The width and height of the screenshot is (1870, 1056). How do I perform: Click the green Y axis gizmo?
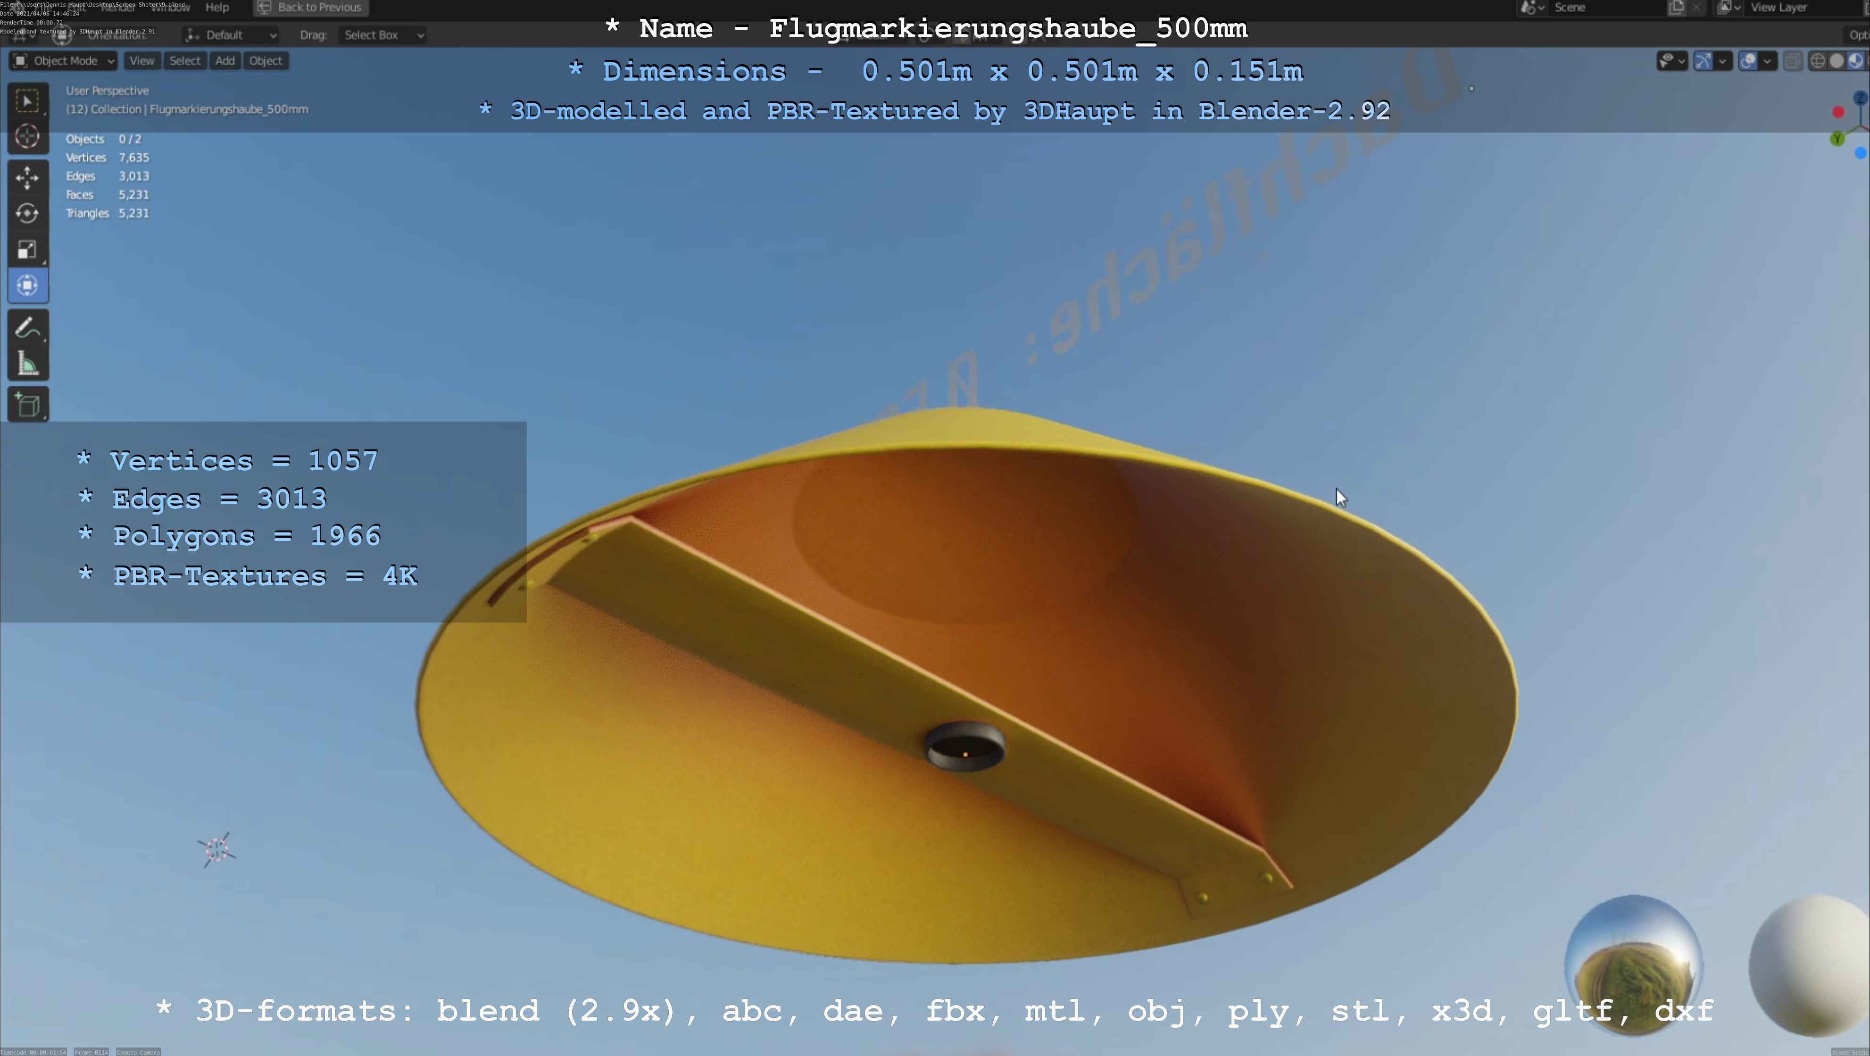tap(1837, 139)
